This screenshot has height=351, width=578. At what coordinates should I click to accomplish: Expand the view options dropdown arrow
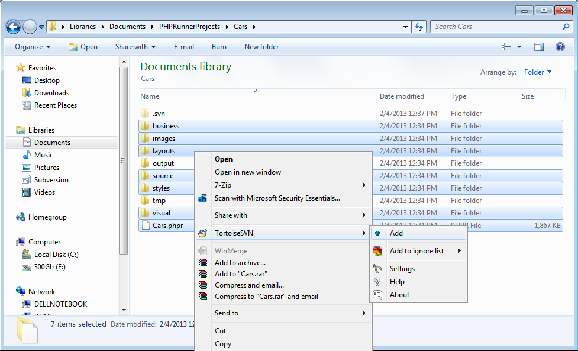click(519, 47)
